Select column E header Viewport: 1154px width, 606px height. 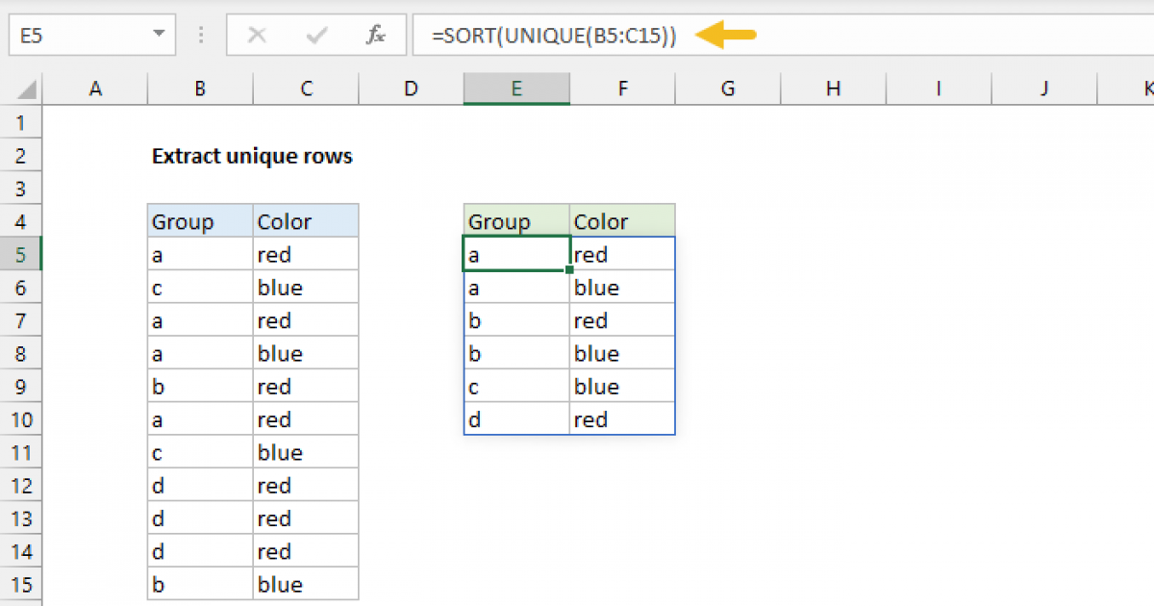pyautogui.click(x=516, y=88)
